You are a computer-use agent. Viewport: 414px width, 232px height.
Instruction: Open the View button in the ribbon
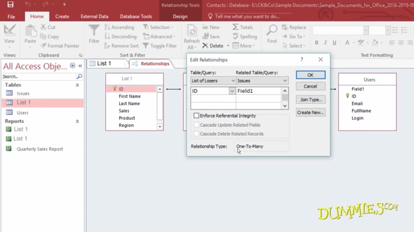[10, 36]
